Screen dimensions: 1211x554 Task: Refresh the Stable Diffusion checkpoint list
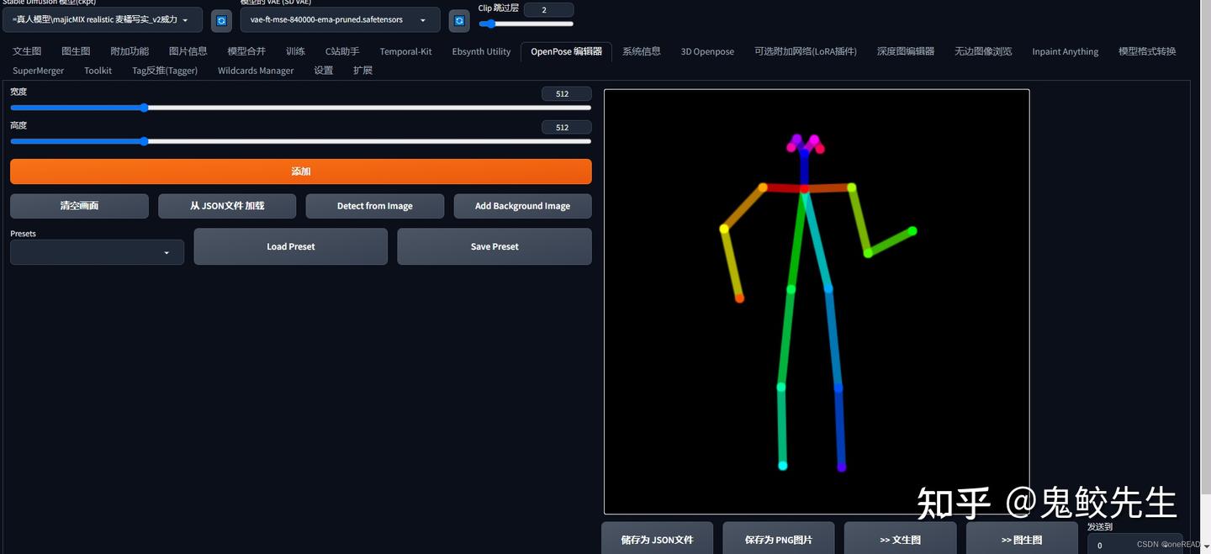click(221, 20)
